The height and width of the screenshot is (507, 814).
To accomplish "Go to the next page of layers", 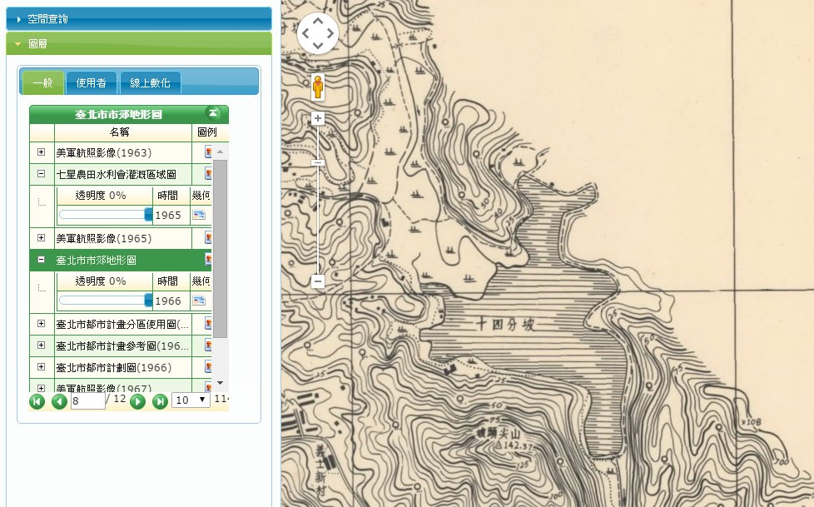I will pos(138,401).
